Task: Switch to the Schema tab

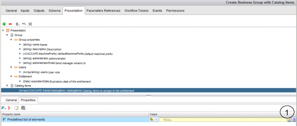Action: coord(55,11)
